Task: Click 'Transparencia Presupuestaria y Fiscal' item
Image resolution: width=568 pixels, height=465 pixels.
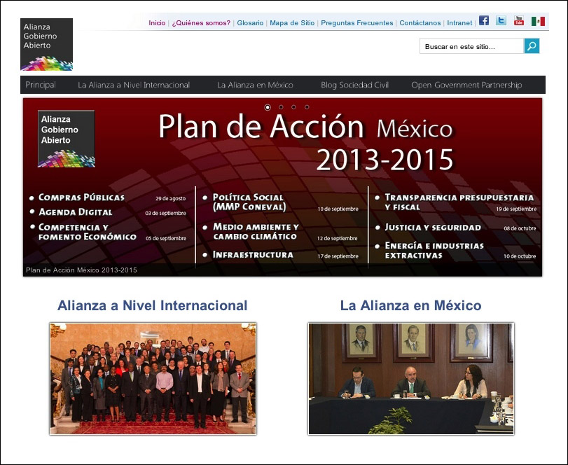Action: coord(459,202)
